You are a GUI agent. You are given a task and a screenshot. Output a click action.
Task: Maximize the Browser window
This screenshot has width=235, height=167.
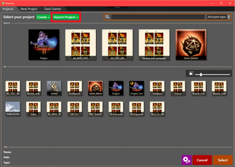pos(221,3)
